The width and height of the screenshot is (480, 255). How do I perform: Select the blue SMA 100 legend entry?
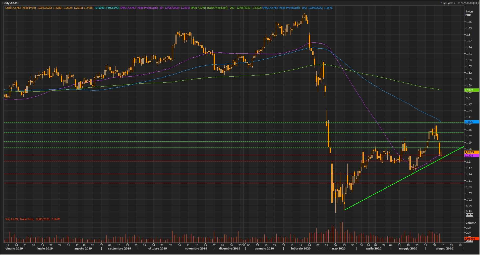[x=297, y=8]
